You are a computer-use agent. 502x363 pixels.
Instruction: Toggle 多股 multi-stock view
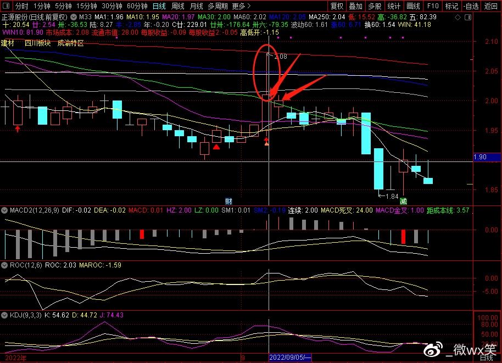pos(374,7)
